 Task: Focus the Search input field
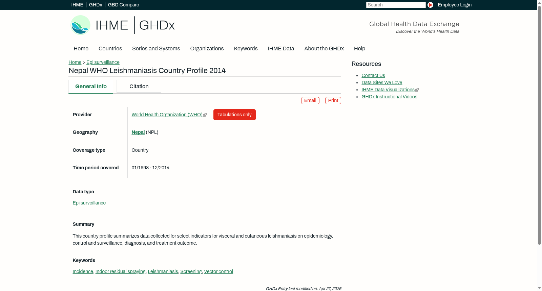point(396,5)
